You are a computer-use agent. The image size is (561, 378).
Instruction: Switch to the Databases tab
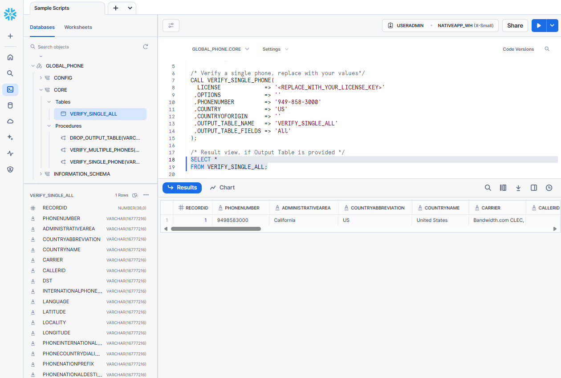(x=42, y=27)
